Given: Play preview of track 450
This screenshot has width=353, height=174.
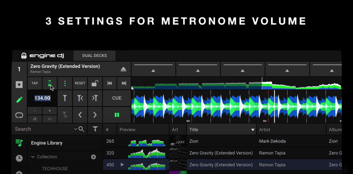Looking at the screenshot, I should click(x=122, y=165).
